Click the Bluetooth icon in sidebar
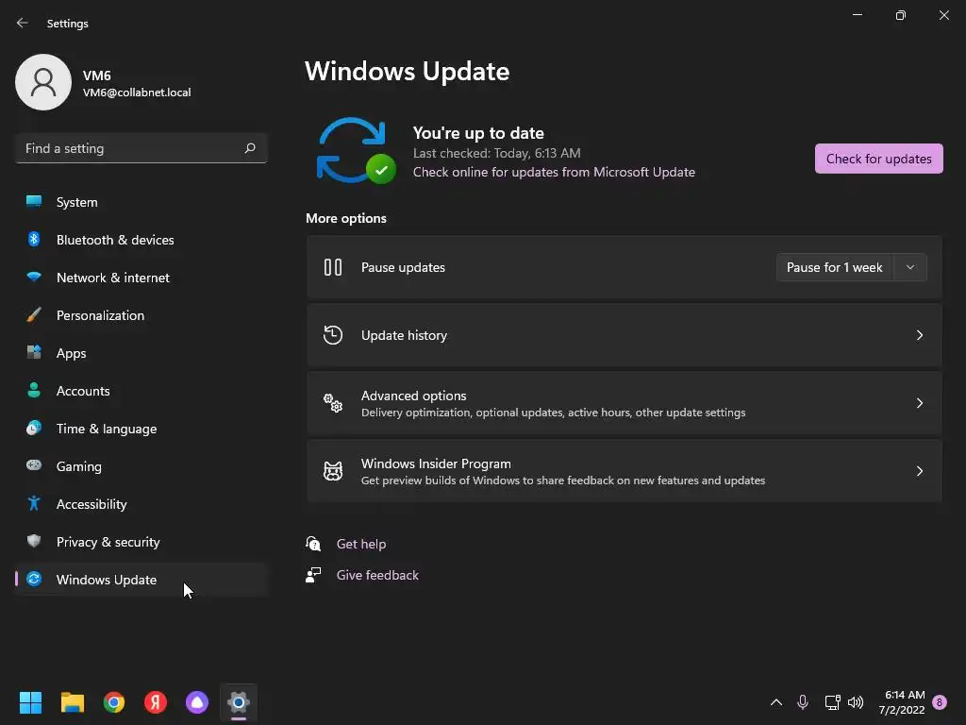Screen dimensions: 966x725 pyautogui.click(x=34, y=239)
